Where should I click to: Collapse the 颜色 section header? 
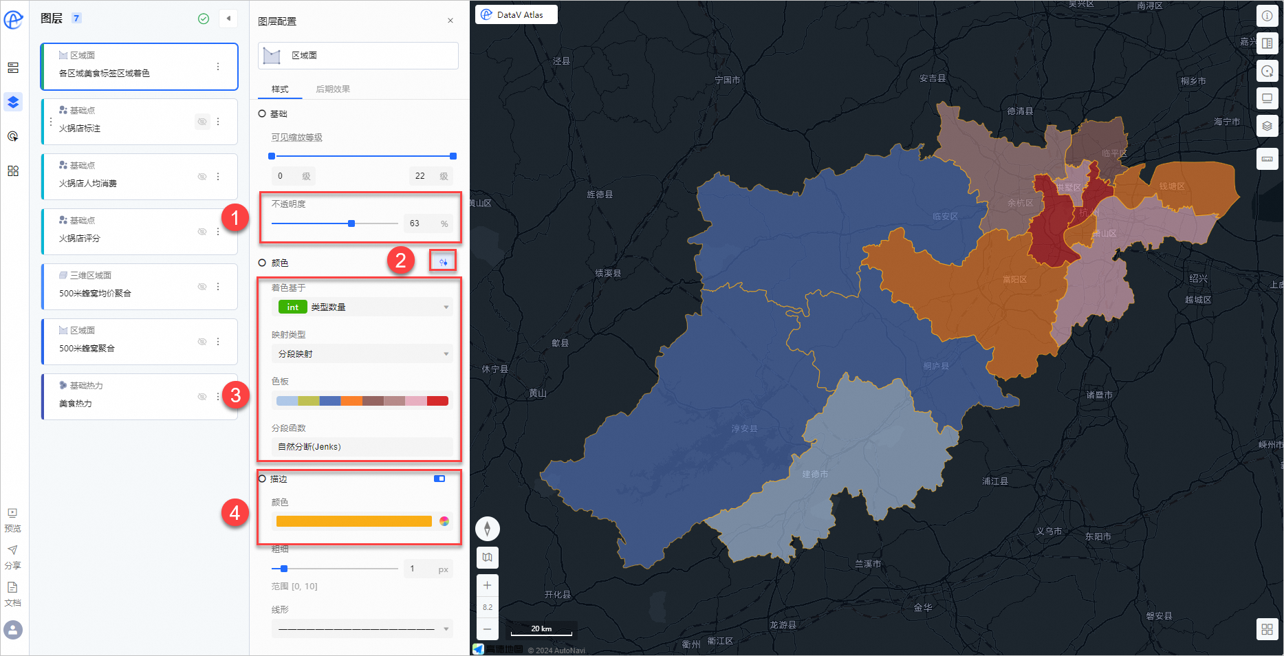[x=274, y=263]
